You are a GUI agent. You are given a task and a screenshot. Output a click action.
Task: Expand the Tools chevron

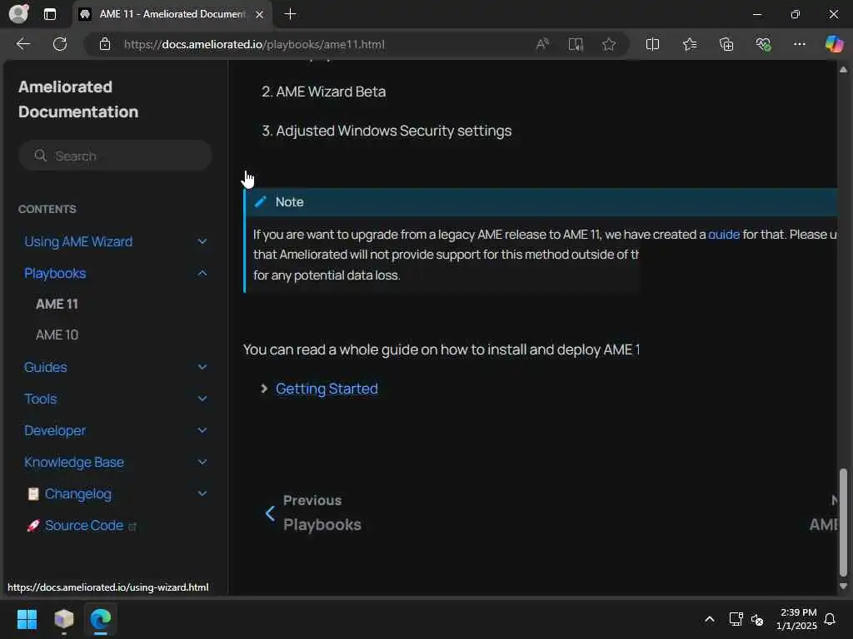tap(202, 399)
